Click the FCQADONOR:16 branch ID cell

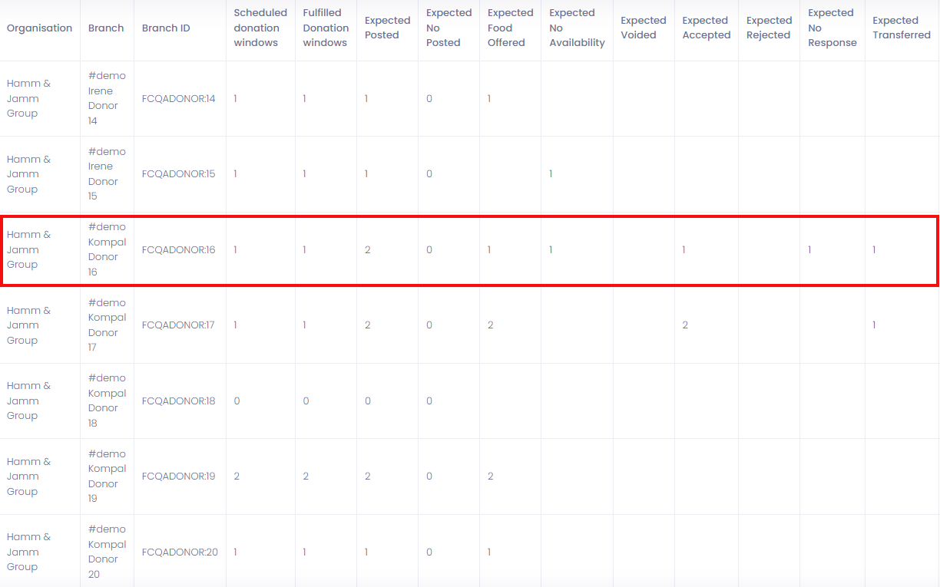(179, 250)
